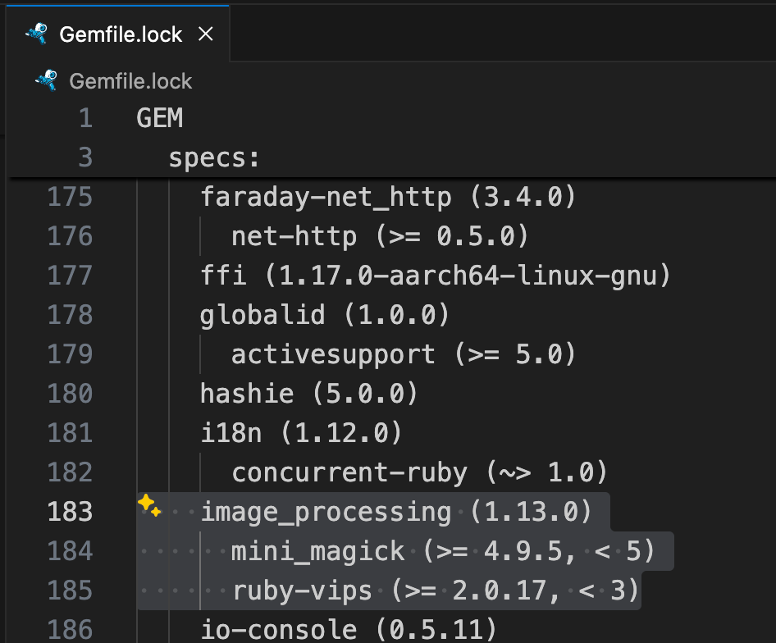Click line number 175 in gutter
776x643 pixels.
(x=70, y=197)
